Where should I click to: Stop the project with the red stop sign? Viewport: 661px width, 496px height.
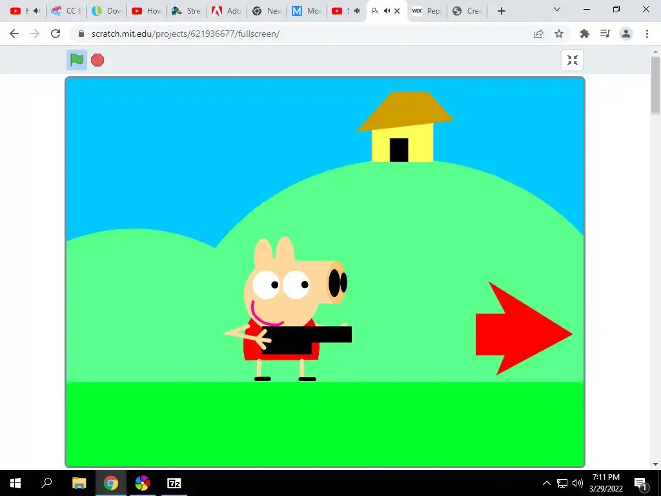click(x=97, y=60)
